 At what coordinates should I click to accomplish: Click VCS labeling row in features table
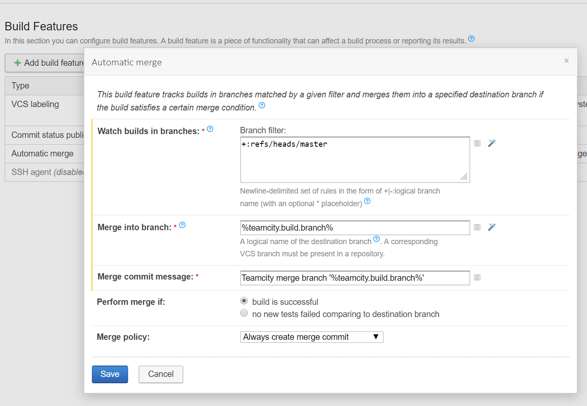[x=44, y=110]
